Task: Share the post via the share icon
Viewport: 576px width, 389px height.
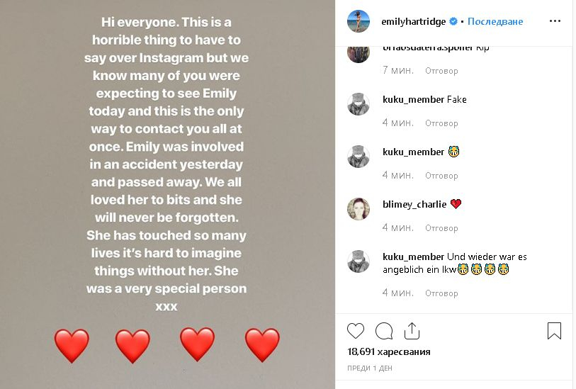Action: click(x=412, y=331)
